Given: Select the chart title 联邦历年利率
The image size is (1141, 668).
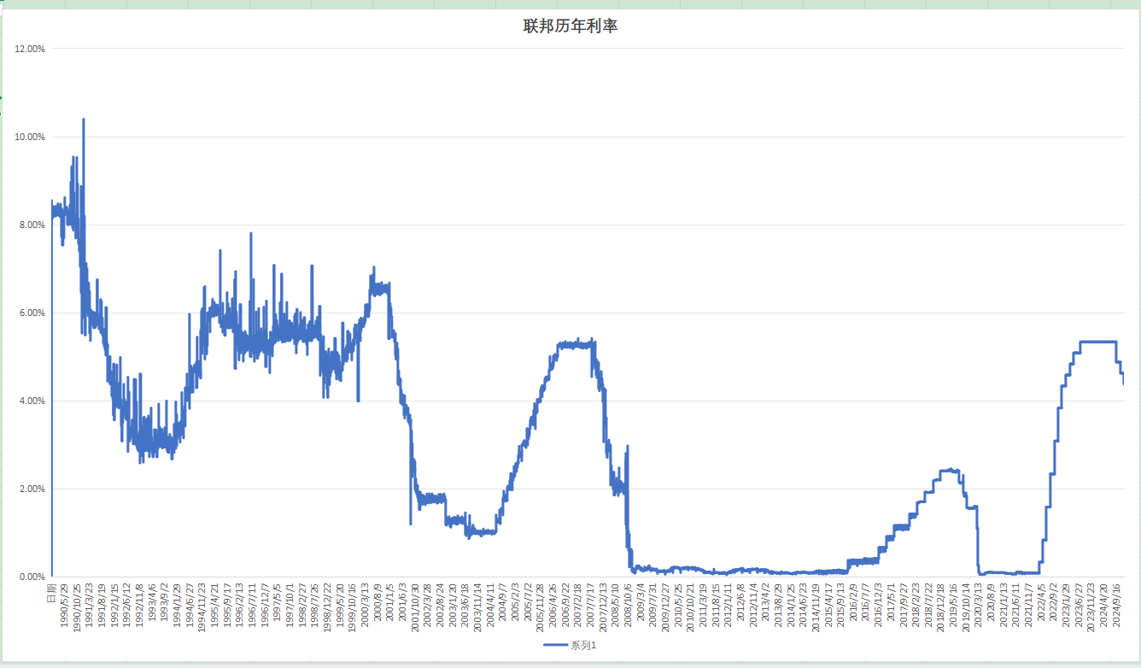Looking at the screenshot, I should click(x=570, y=26).
